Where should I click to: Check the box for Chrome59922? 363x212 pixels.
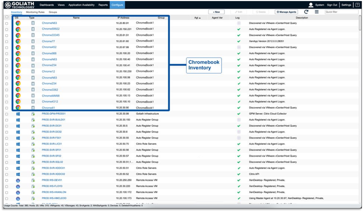7,29
